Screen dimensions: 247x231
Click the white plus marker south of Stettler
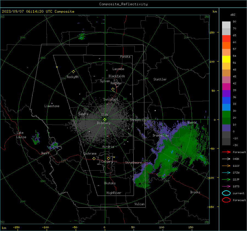click(x=155, y=110)
